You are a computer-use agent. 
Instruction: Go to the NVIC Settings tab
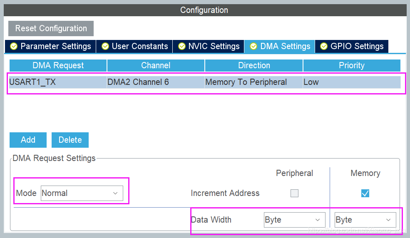[x=209, y=46]
